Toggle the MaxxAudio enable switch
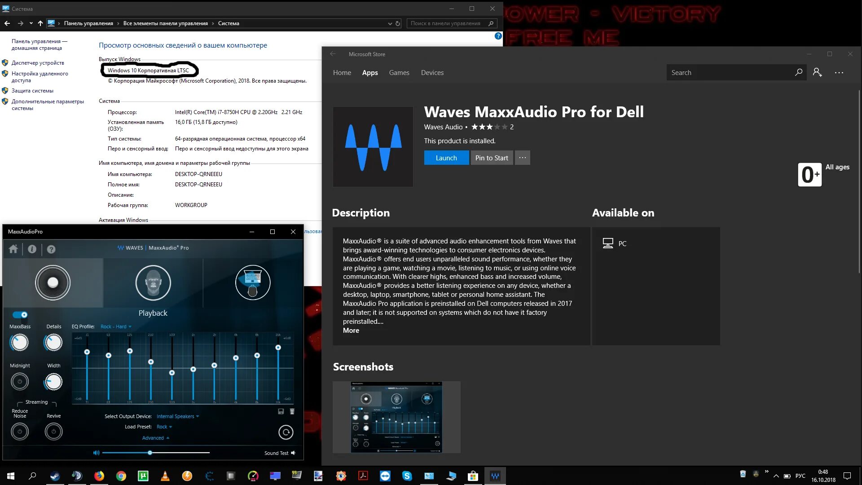The image size is (862, 485). (20, 315)
